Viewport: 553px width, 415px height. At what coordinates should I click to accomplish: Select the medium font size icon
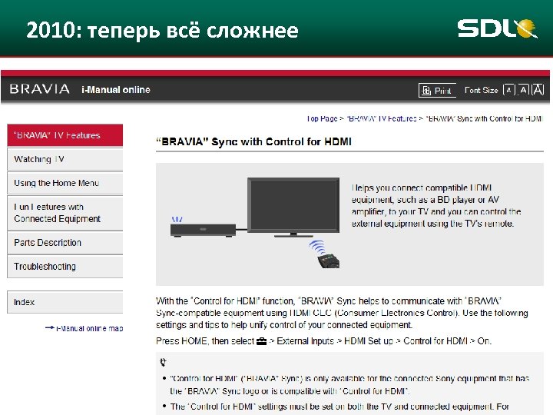524,90
